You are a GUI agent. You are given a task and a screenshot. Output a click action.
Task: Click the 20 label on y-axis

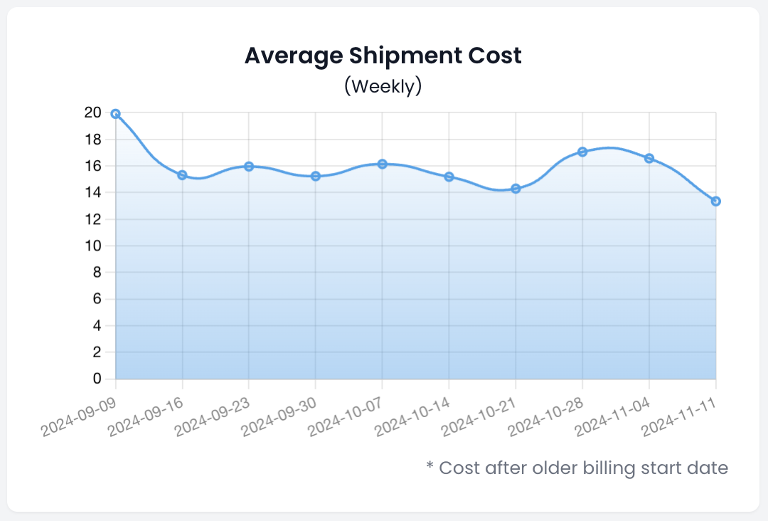(92, 112)
